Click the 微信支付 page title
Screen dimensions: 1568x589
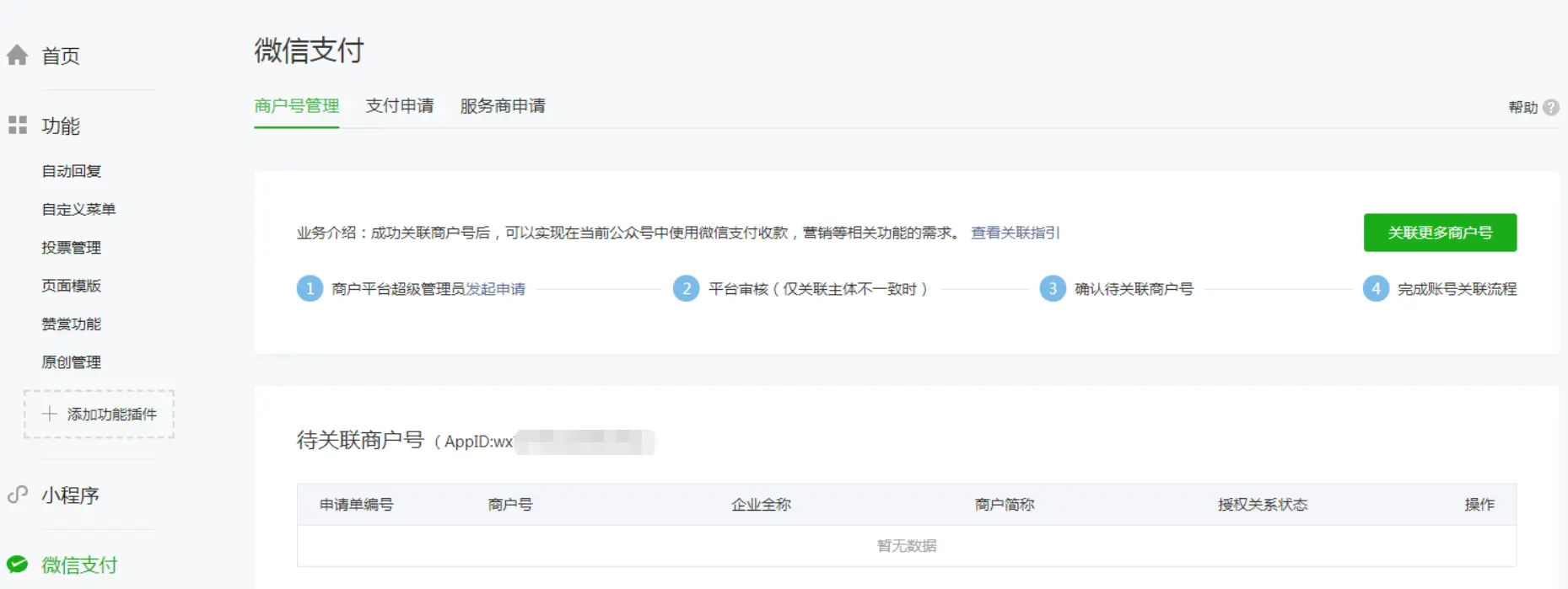pos(309,51)
